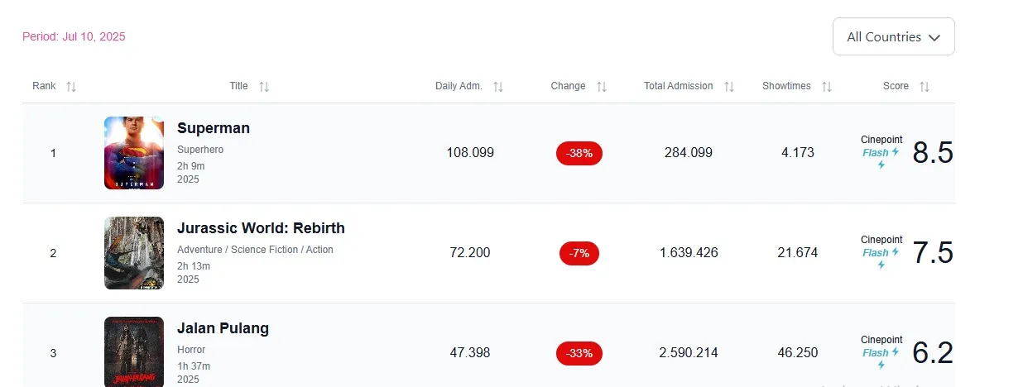The width and height of the screenshot is (1023, 387).
Task: Sort by Total Admission arrows icon
Action: pyautogui.click(x=729, y=87)
